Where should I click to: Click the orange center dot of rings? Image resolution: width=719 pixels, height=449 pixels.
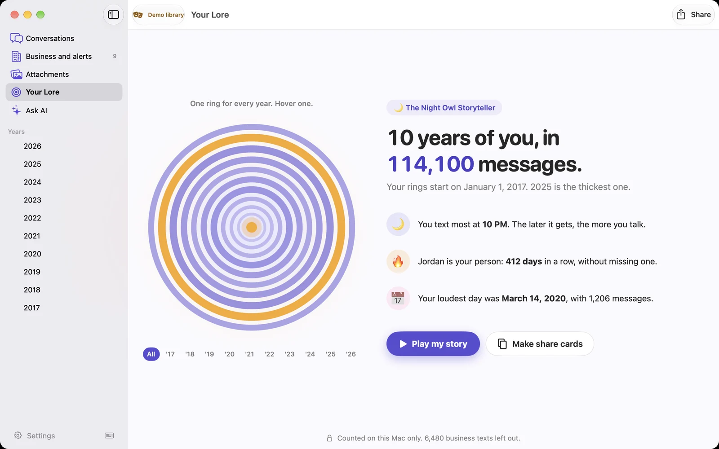coord(252,227)
